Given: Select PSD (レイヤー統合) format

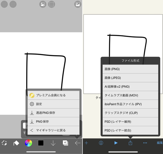Looking at the screenshot, I should click(130, 130).
